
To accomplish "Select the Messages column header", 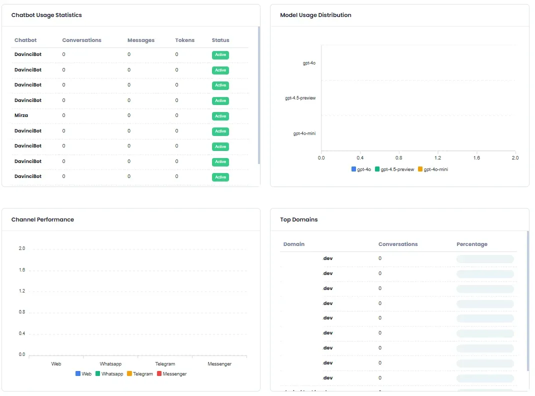I will [x=141, y=40].
